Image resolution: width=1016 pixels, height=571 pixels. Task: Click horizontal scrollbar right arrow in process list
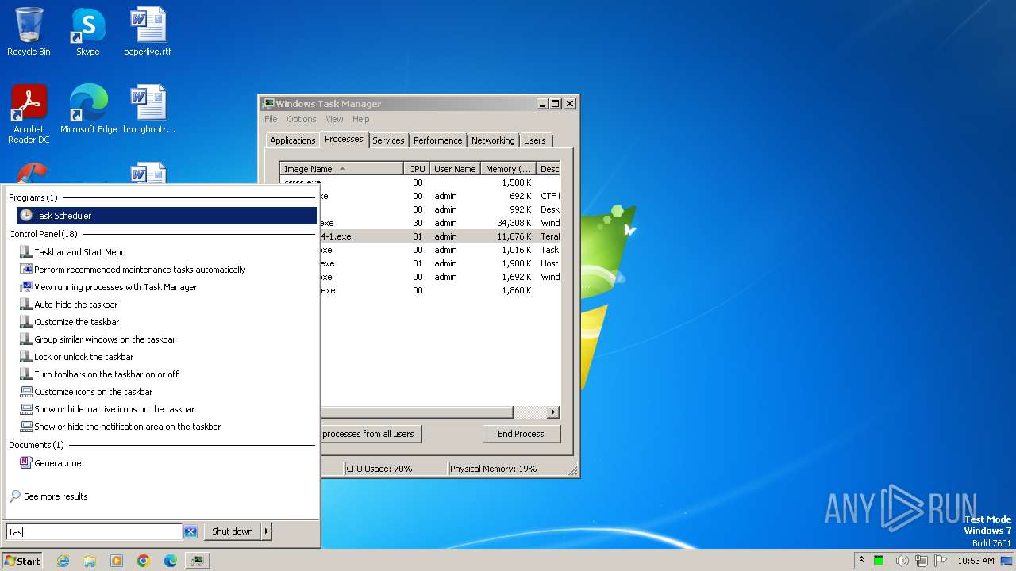[553, 412]
